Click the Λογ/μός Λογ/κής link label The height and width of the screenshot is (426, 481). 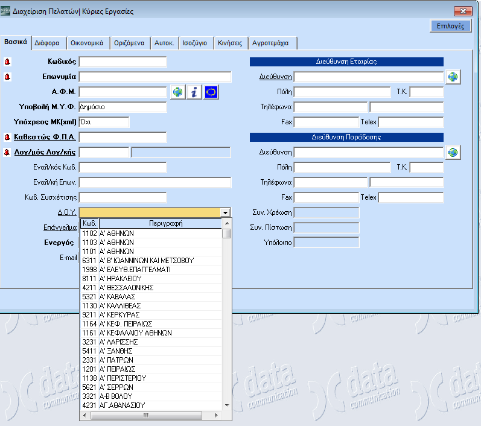tap(45, 152)
